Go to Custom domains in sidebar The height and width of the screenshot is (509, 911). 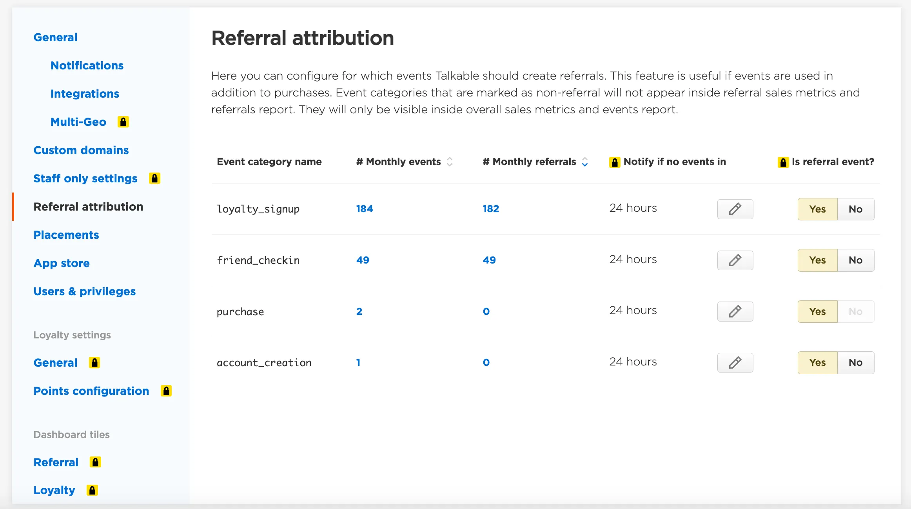(x=81, y=150)
